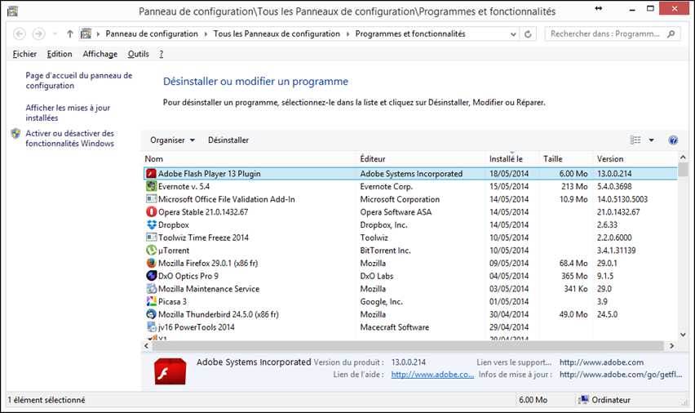Open the blue help question mark icon
This screenshot has height=413, width=695.
pyautogui.click(x=673, y=140)
